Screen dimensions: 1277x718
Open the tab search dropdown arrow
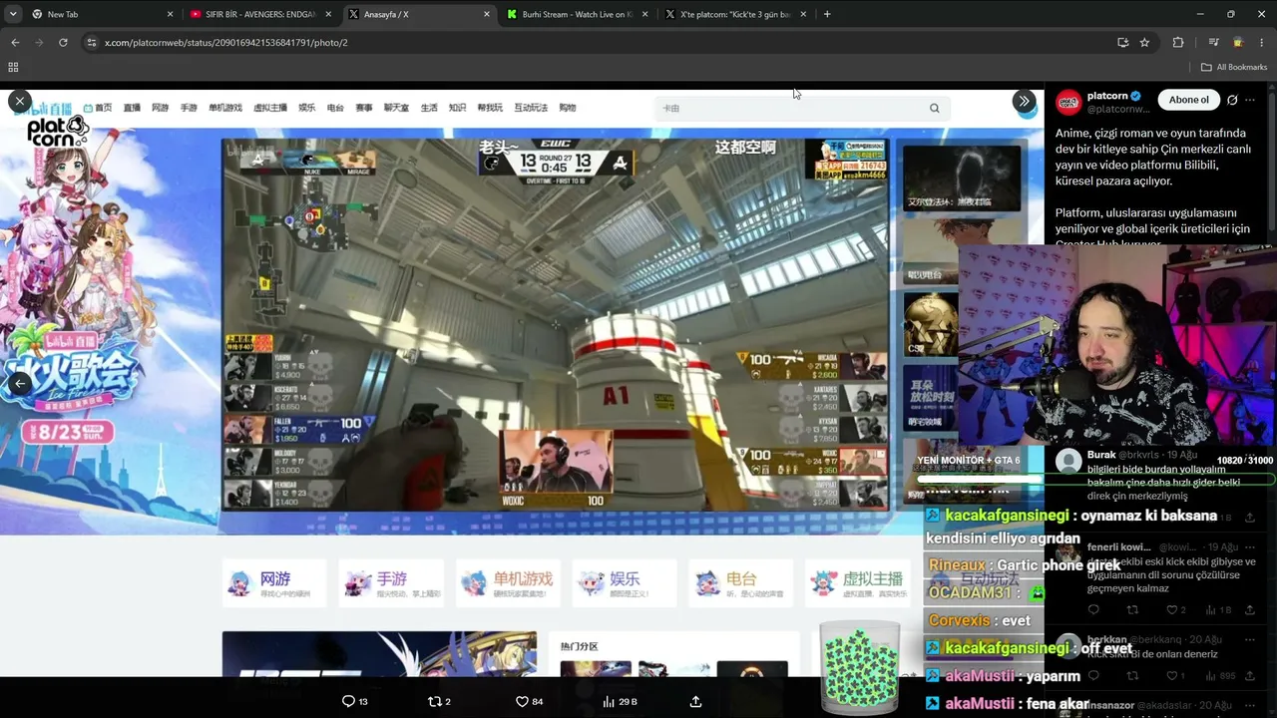pos(13,14)
